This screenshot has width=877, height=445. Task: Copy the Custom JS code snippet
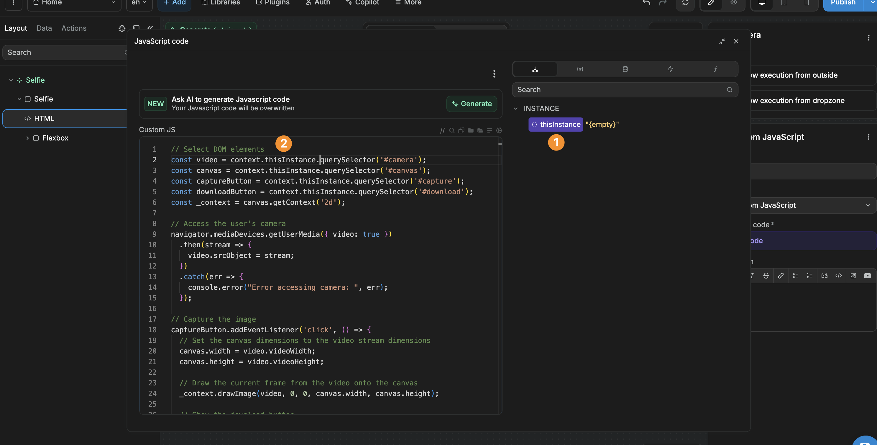461,130
